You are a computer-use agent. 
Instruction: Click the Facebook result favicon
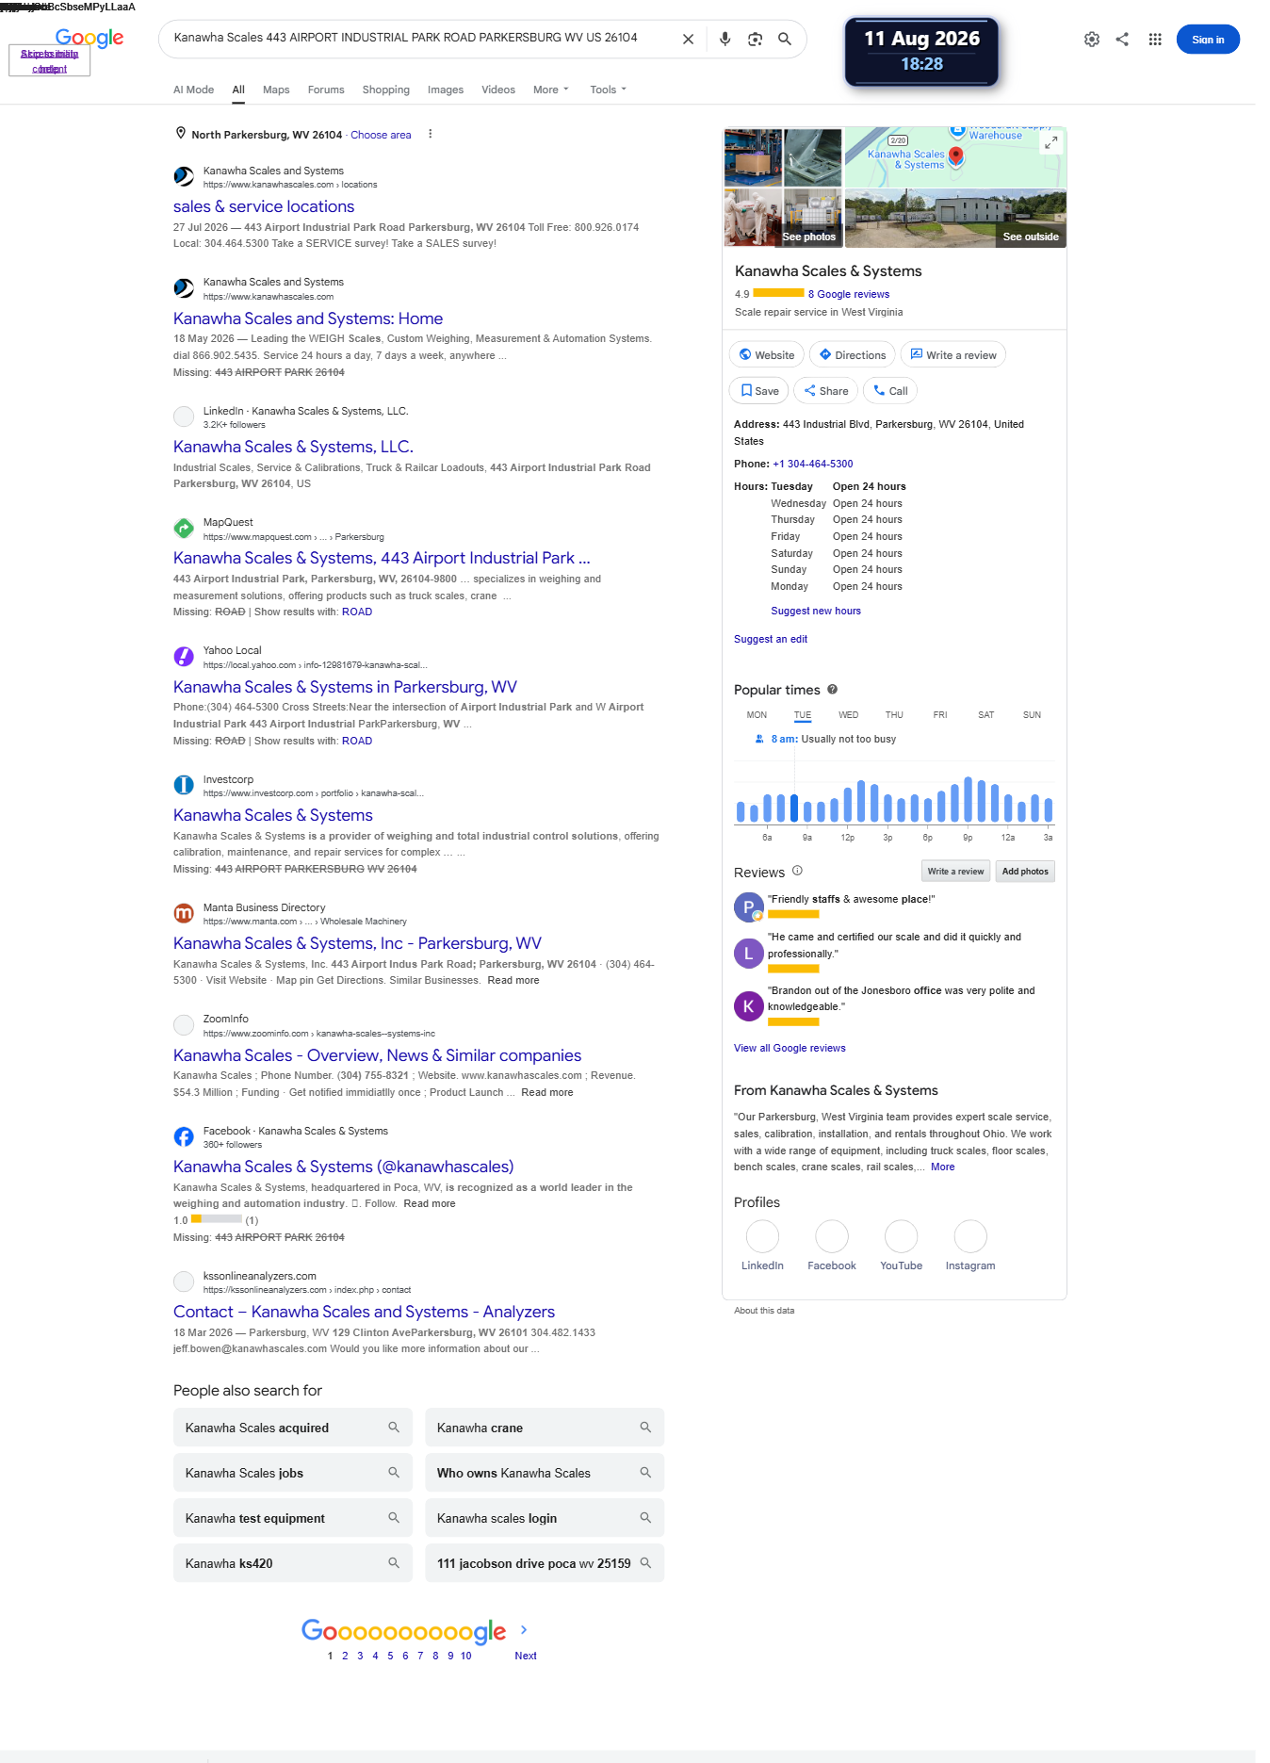tap(184, 1136)
